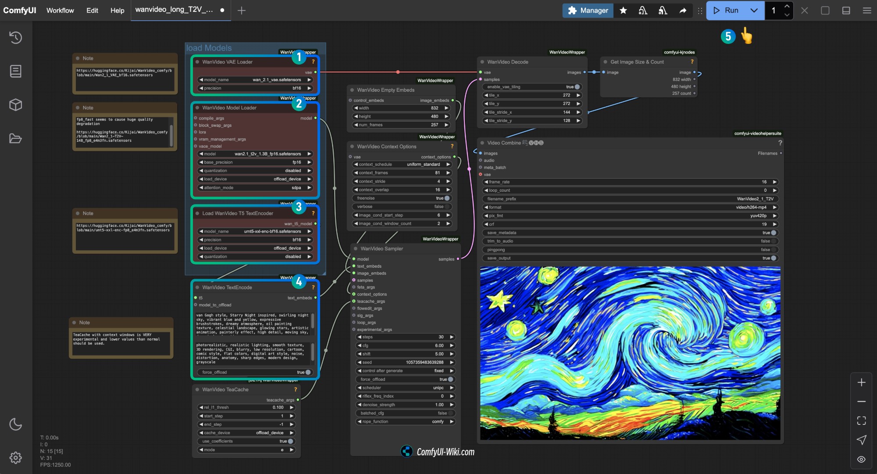Image resolution: width=877 pixels, height=474 pixels.
Task: Toggle freenoise in Context Options
Action: pyautogui.click(x=402, y=198)
